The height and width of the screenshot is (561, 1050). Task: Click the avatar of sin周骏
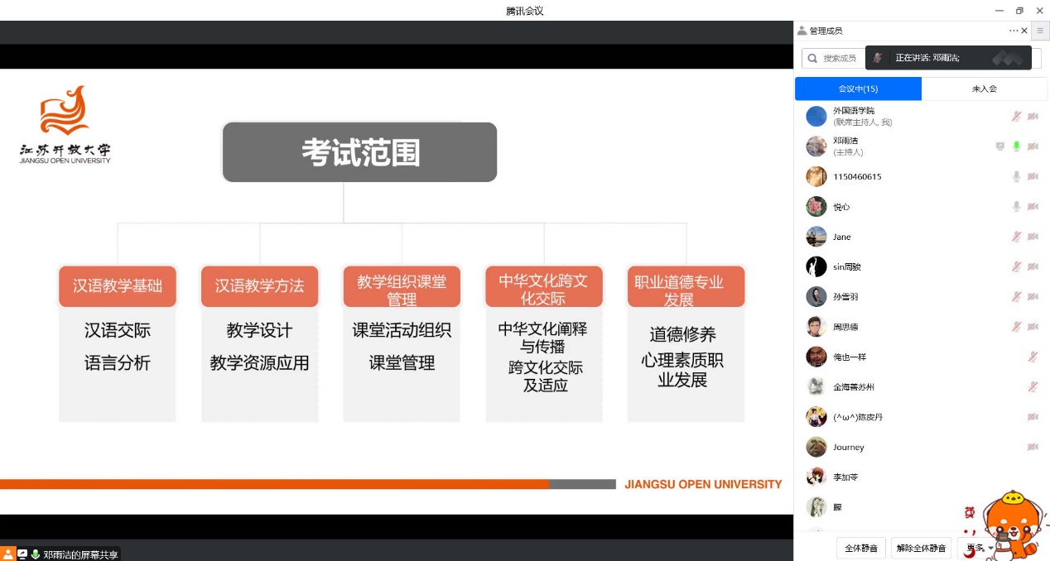pyautogui.click(x=816, y=266)
